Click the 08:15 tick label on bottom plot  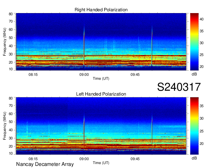[x=33, y=159]
